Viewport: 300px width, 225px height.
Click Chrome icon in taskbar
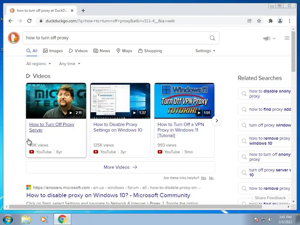click(x=62, y=219)
